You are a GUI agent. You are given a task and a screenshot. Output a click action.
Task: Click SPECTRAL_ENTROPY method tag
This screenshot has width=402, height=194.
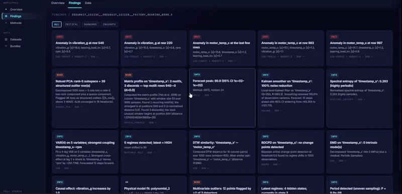[x=341, y=100]
